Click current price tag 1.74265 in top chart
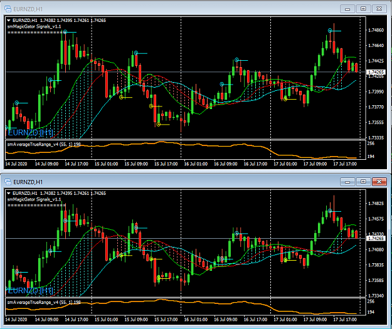Viewport: 392px width, 329px height. pyautogui.click(x=376, y=72)
